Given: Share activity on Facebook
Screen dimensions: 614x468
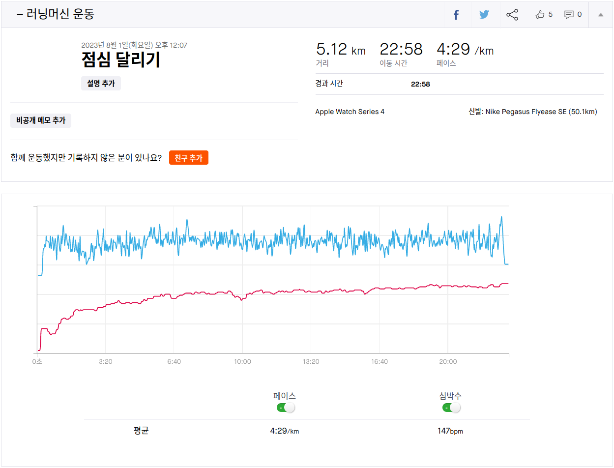Looking at the screenshot, I should pyautogui.click(x=456, y=15).
